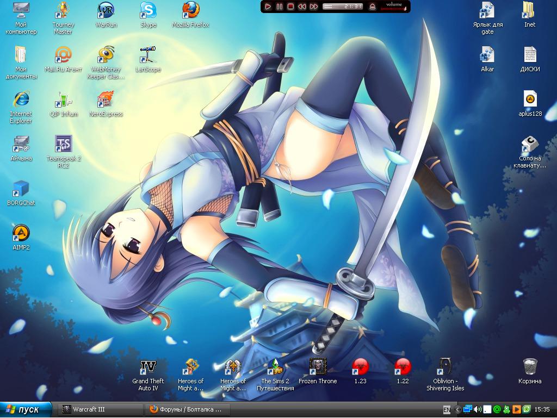Click the eject button on the player widget
The width and height of the screenshot is (557, 418).
(372, 7)
